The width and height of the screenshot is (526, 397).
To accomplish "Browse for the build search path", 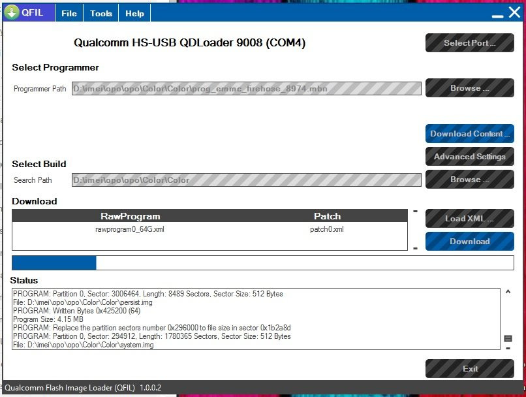I will [x=470, y=179].
